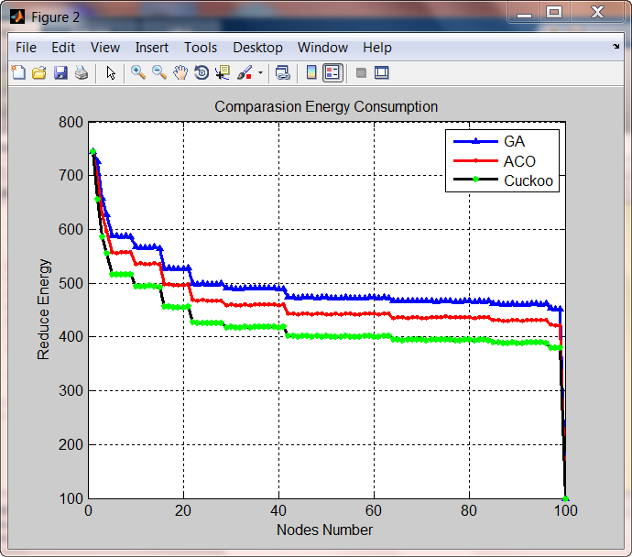
Task: Expand the Brush tool color dropdown arrow
Action: (260, 73)
